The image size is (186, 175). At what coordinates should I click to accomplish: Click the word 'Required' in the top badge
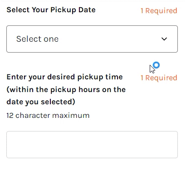(x=161, y=11)
